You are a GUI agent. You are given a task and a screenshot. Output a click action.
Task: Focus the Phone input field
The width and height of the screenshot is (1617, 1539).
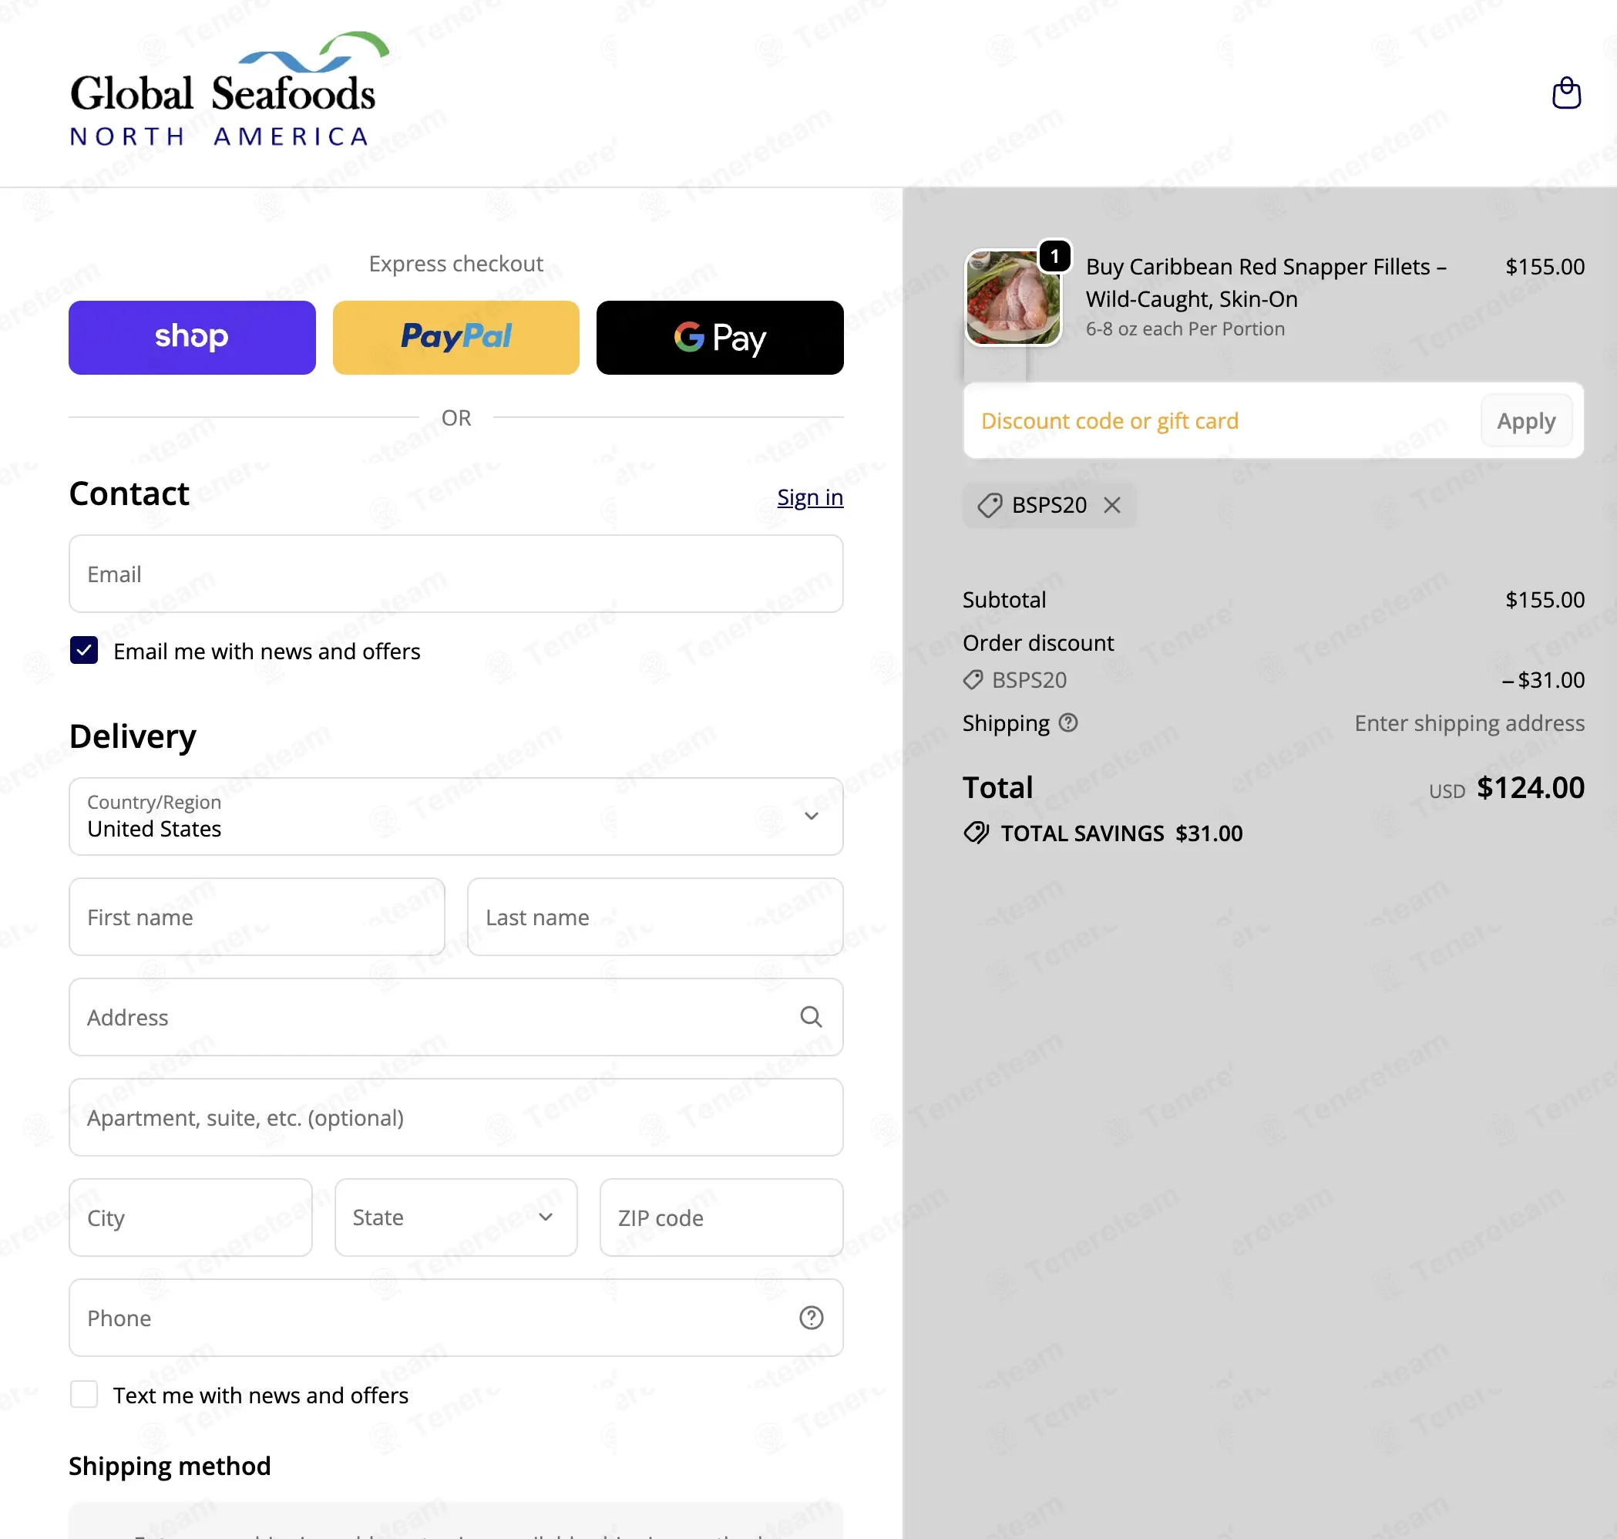456,1318
